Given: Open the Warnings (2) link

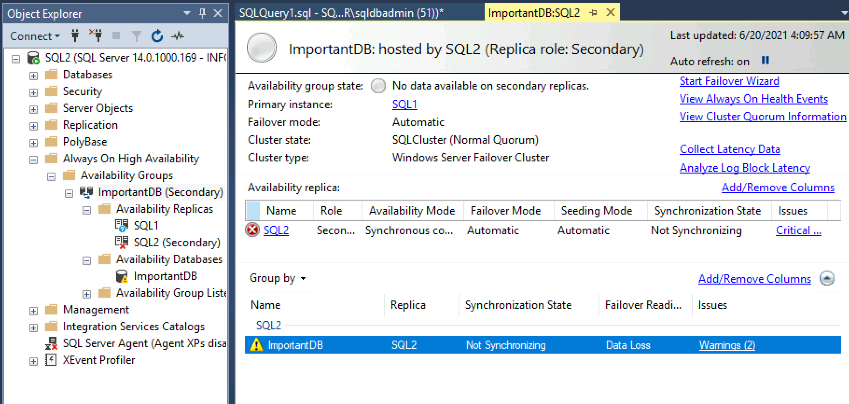Looking at the screenshot, I should pos(727,345).
